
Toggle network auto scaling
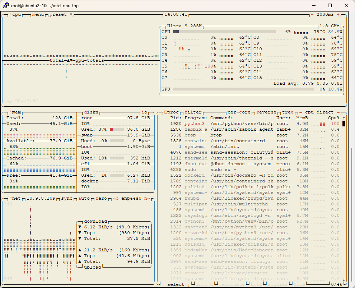(84, 199)
